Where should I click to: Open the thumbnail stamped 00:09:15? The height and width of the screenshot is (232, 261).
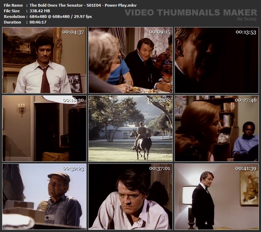(x=130, y=60)
